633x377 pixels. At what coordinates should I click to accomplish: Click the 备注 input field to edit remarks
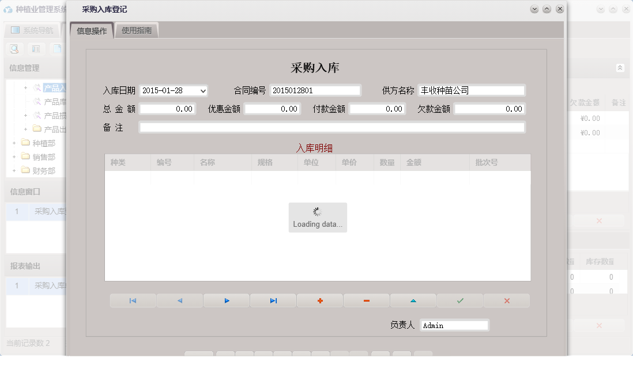332,127
